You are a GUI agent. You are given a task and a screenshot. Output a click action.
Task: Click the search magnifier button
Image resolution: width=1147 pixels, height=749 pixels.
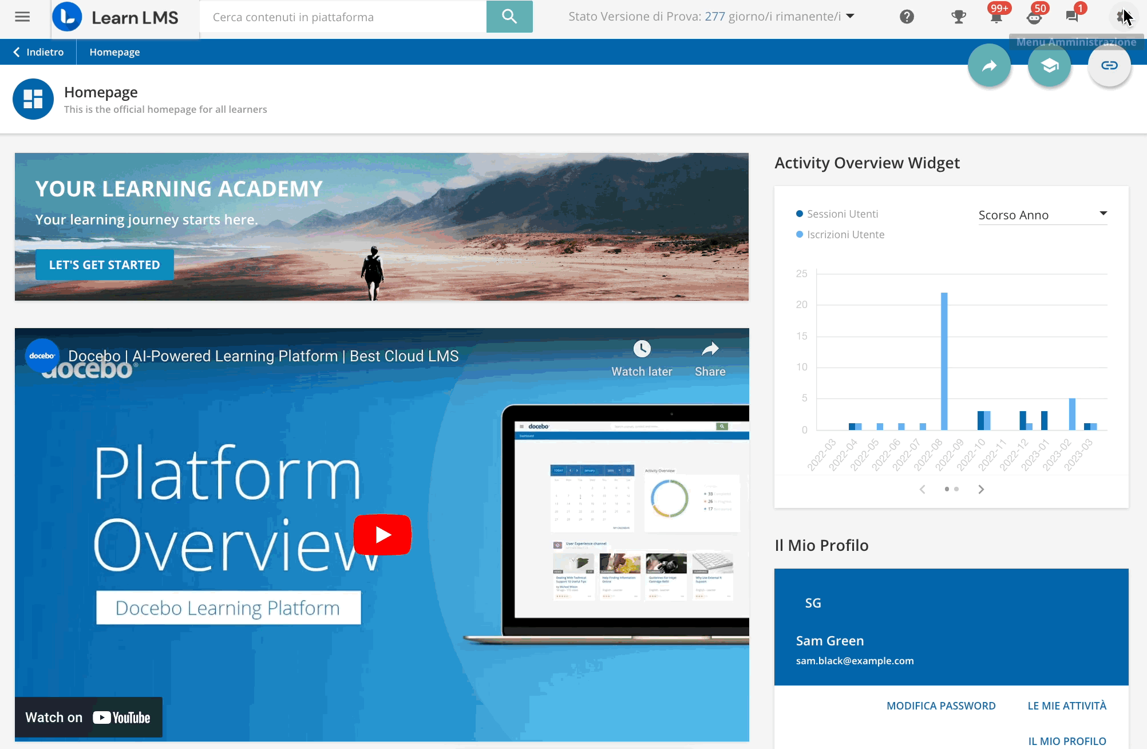tap(509, 17)
